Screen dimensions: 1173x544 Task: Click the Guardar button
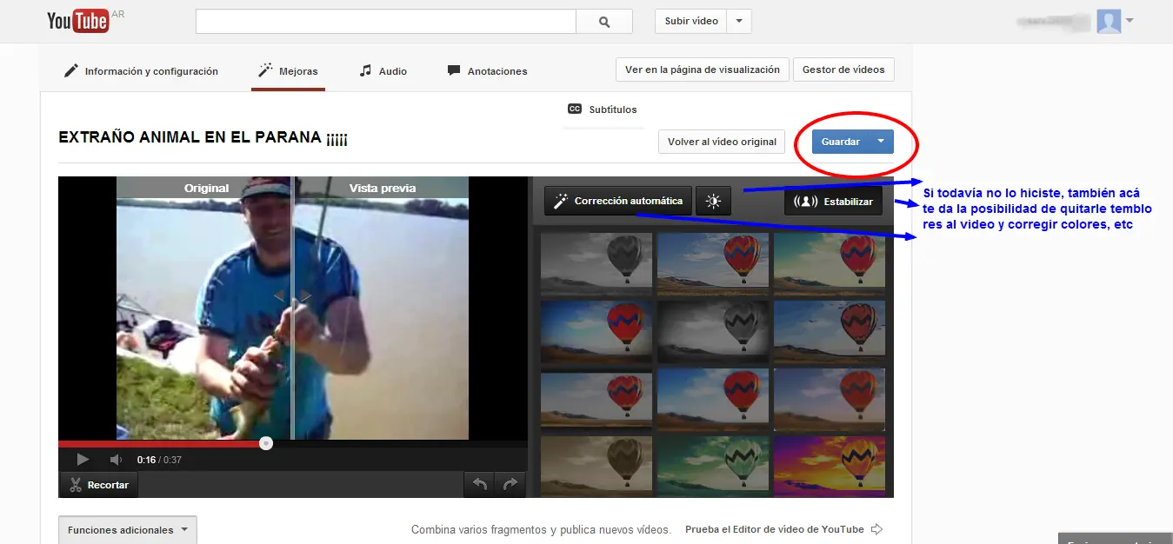point(841,142)
